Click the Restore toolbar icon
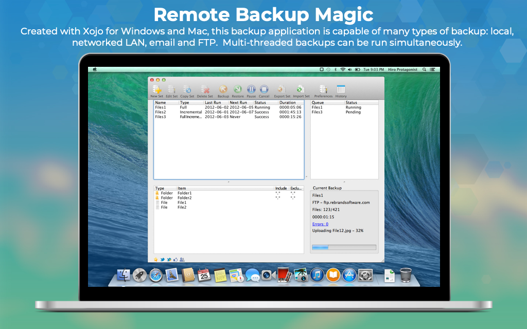Image resolution: width=527 pixels, height=329 pixels. [x=238, y=90]
